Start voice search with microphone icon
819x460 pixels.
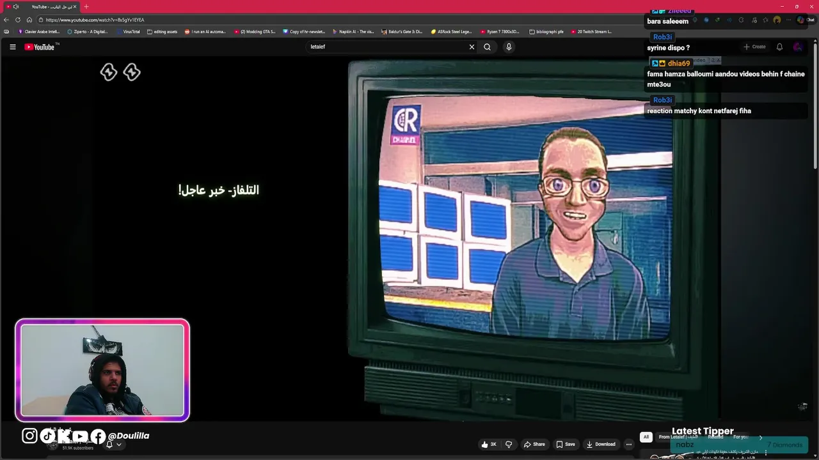(x=509, y=47)
